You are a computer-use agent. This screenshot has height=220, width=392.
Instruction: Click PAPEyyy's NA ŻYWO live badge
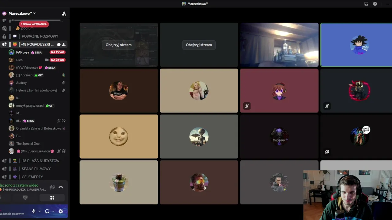point(58,52)
